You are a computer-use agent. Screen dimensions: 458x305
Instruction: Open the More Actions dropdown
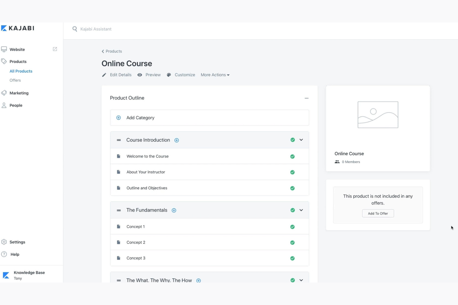pos(215,74)
